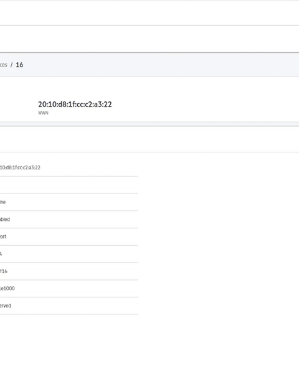This screenshot has width=299, height=366.
Task: Select the table value ending "e1000"
Action: click(7, 289)
